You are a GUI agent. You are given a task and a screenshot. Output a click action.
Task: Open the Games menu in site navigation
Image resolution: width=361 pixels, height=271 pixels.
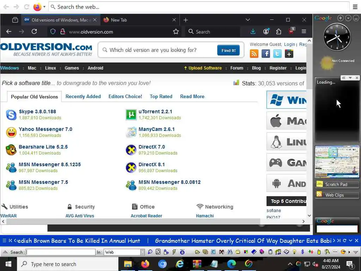click(72, 68)
